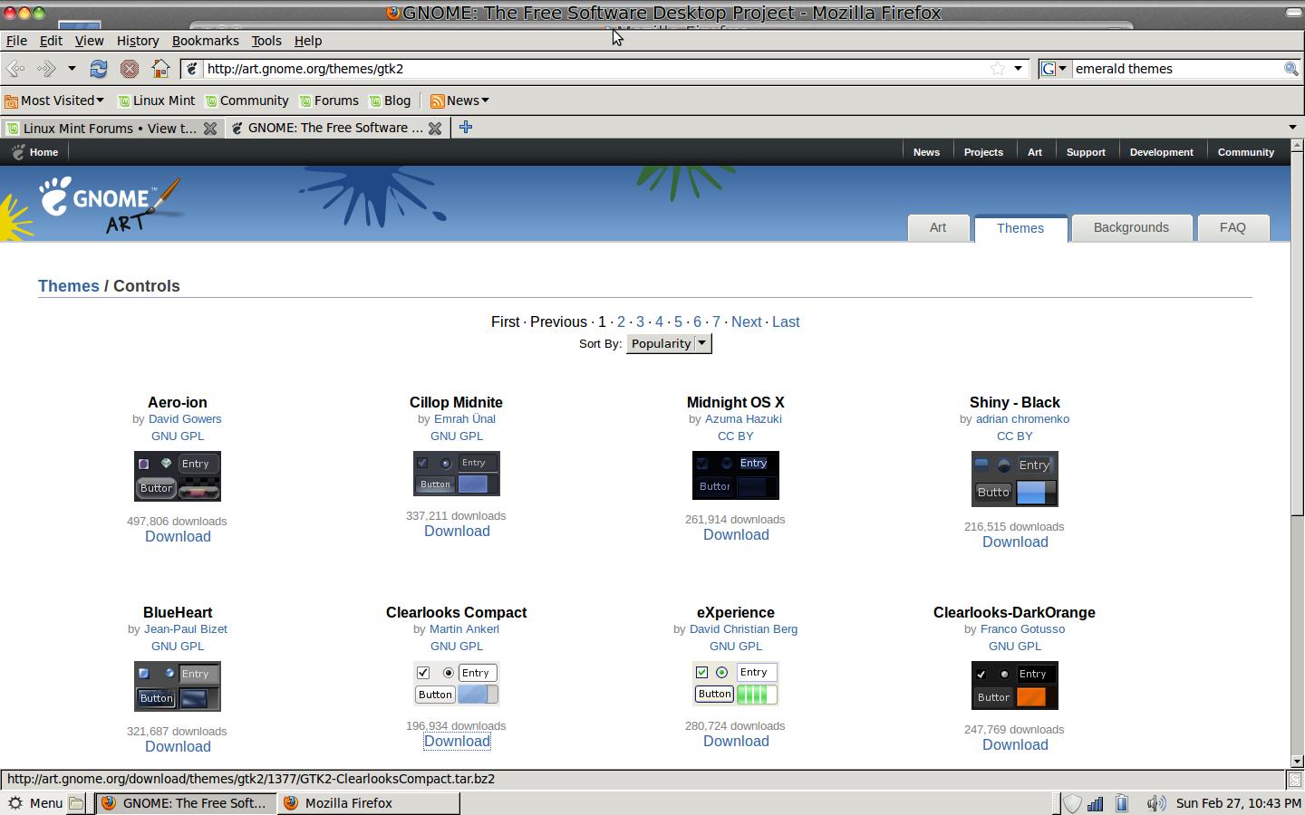This screenshot has height=815, width=1305.
Task: Open the Linux Mint bookmark
Action: pyautogui.click(x=157, y=101)
